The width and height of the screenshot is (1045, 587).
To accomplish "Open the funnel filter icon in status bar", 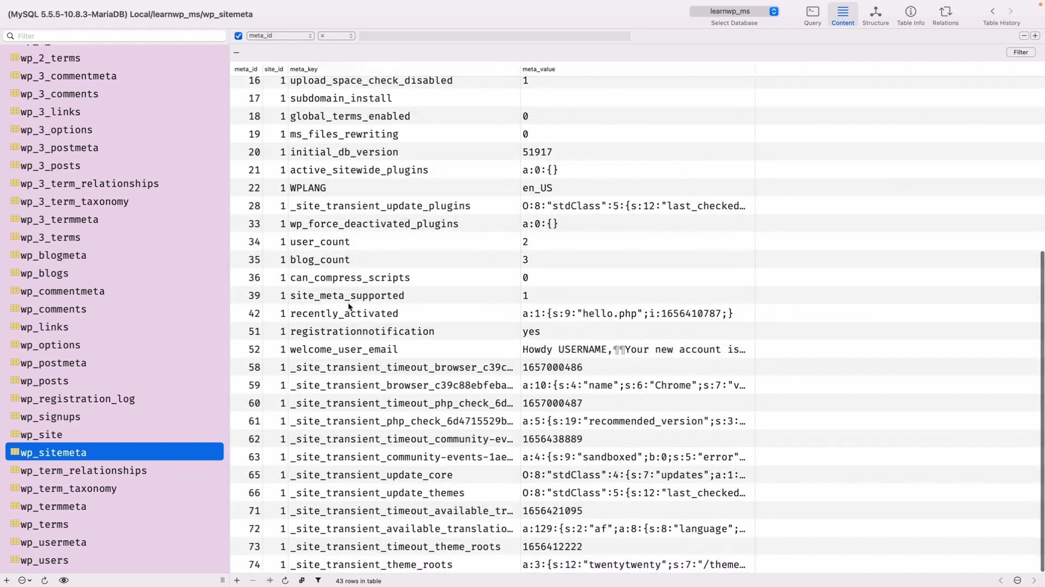I will pos(318,580).
